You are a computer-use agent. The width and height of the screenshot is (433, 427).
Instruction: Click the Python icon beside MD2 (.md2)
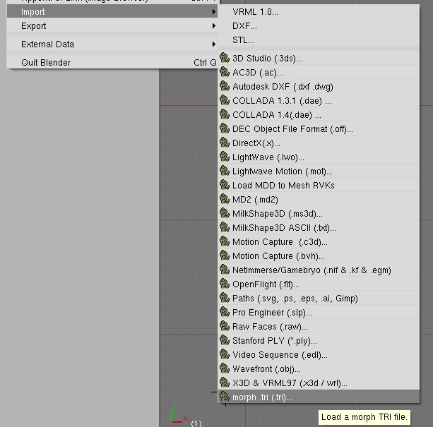[225, 200]
